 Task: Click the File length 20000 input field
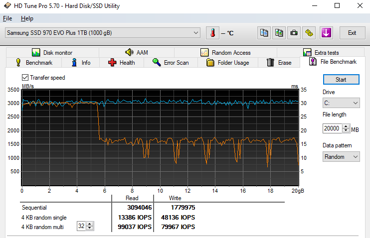click(x=332, y=128)
